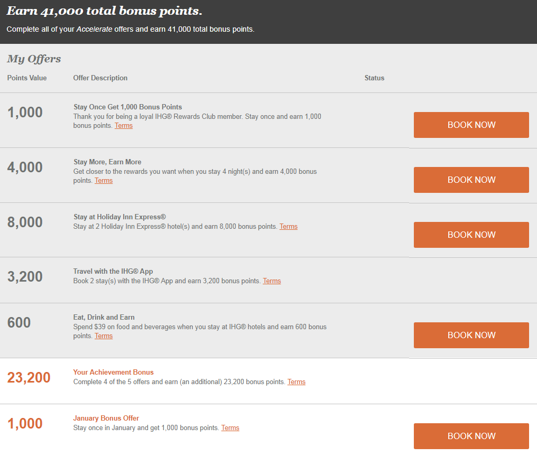The height and width of the screenshot is (456, 537).
Task: Open Terms link under Stay More, Earn More
Action: pos(104,180)
